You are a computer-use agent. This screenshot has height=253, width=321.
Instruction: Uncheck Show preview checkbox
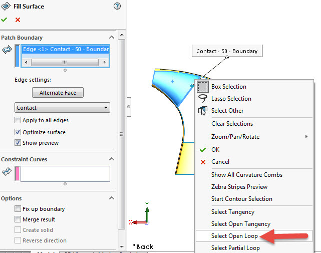[18, 143]
